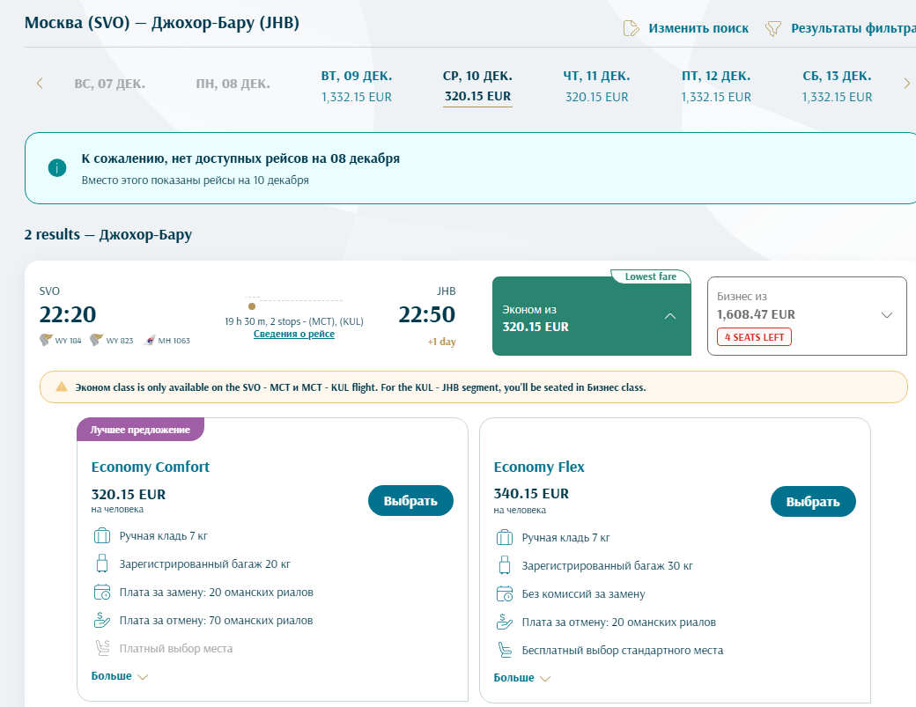Click Economy Flex title

539,467
